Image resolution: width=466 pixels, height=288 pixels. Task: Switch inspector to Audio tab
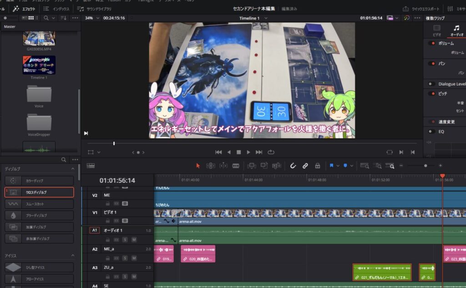point(456,30)
